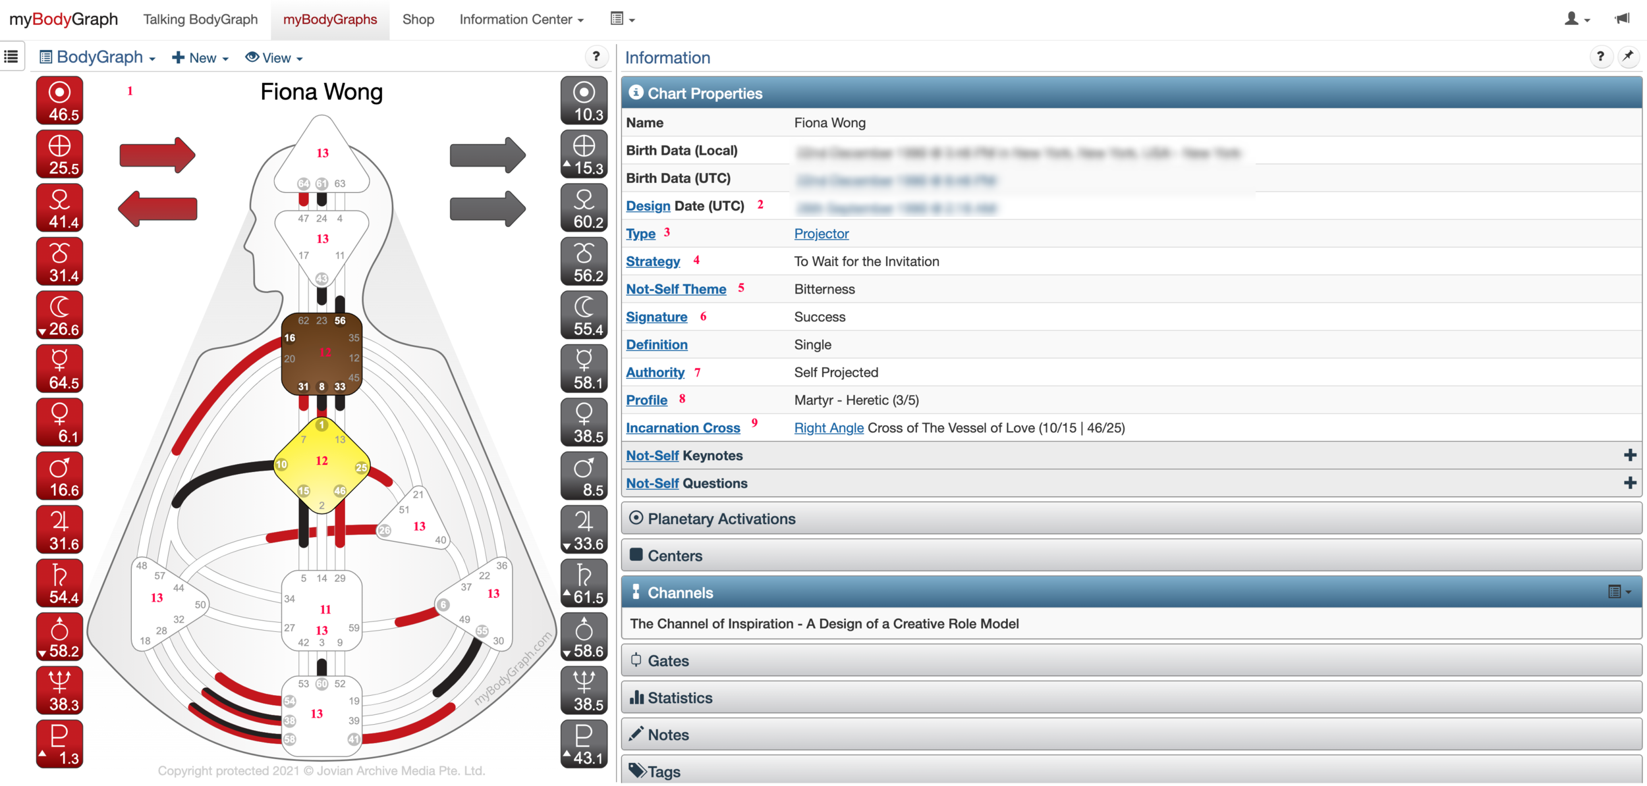The height and width of the screenshot is (786, 1647).
Task: Select the red Pluto 1.3 tile
Action: tap(59, 744)
